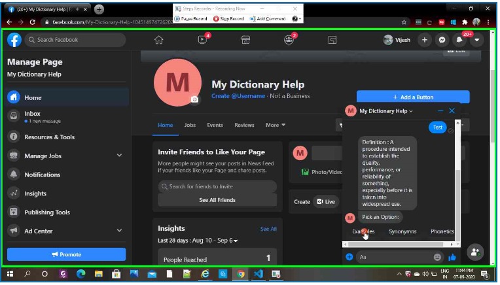Click camera icon on page profile picture

[194, 99]
